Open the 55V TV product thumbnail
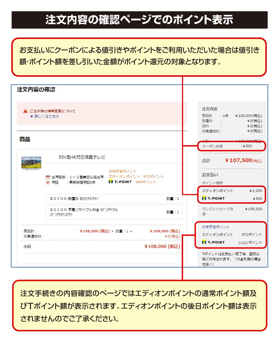Image resolution: width=279 pixels, height=343 pixels. pos(31,163)
